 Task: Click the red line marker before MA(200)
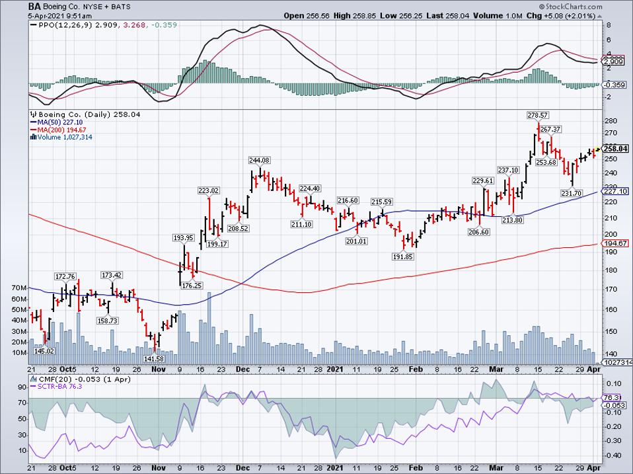(x=33, y=130)
